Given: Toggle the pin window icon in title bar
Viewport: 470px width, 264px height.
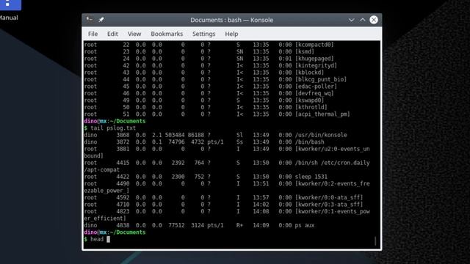Looking at the screenshot, I should pyautogui.click(x=101, y=20).
